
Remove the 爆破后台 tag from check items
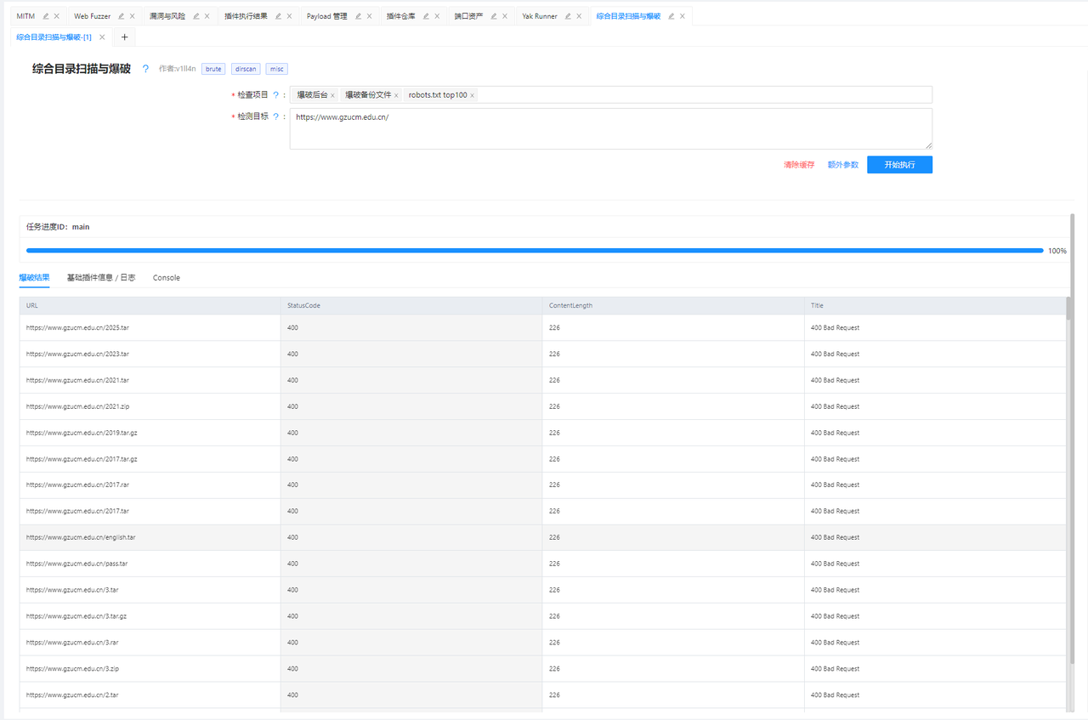click(332, 95)
